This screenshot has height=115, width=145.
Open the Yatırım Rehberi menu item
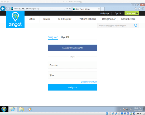point(88,19)
